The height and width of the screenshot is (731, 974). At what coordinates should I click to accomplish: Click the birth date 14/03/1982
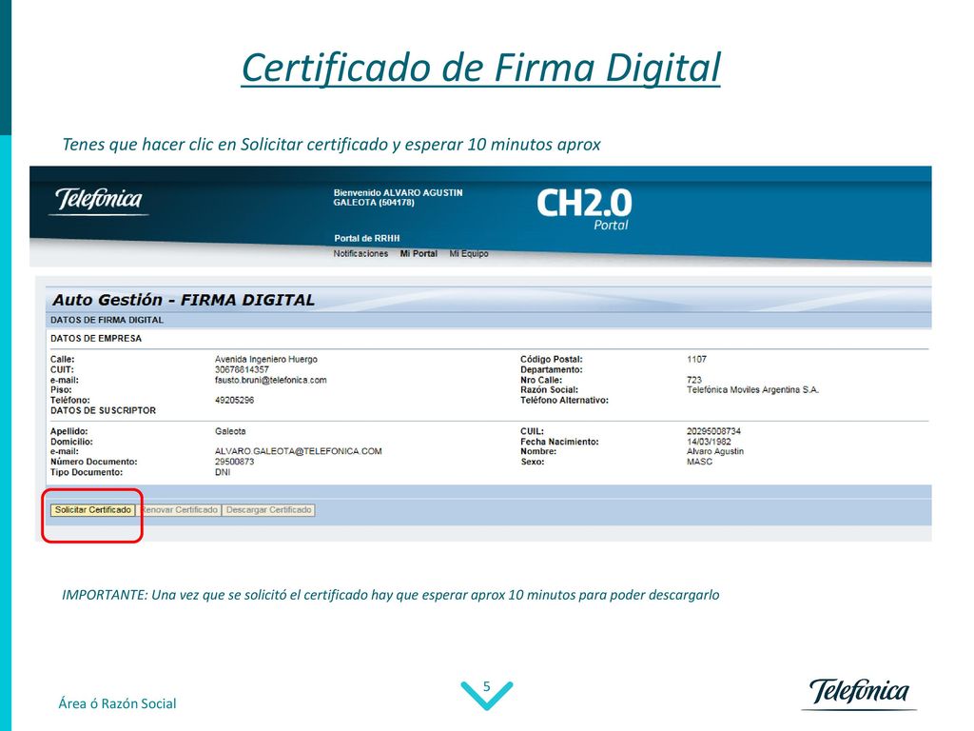tap(709, 442)
